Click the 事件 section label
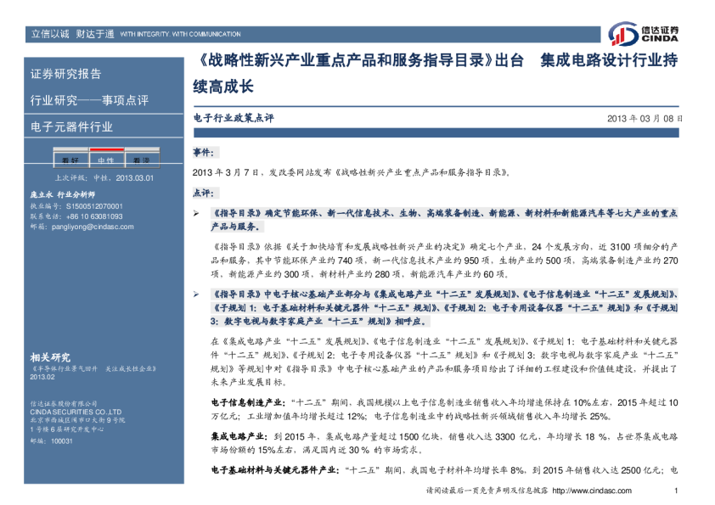This screenshot has width=715, height=505. 205,152
